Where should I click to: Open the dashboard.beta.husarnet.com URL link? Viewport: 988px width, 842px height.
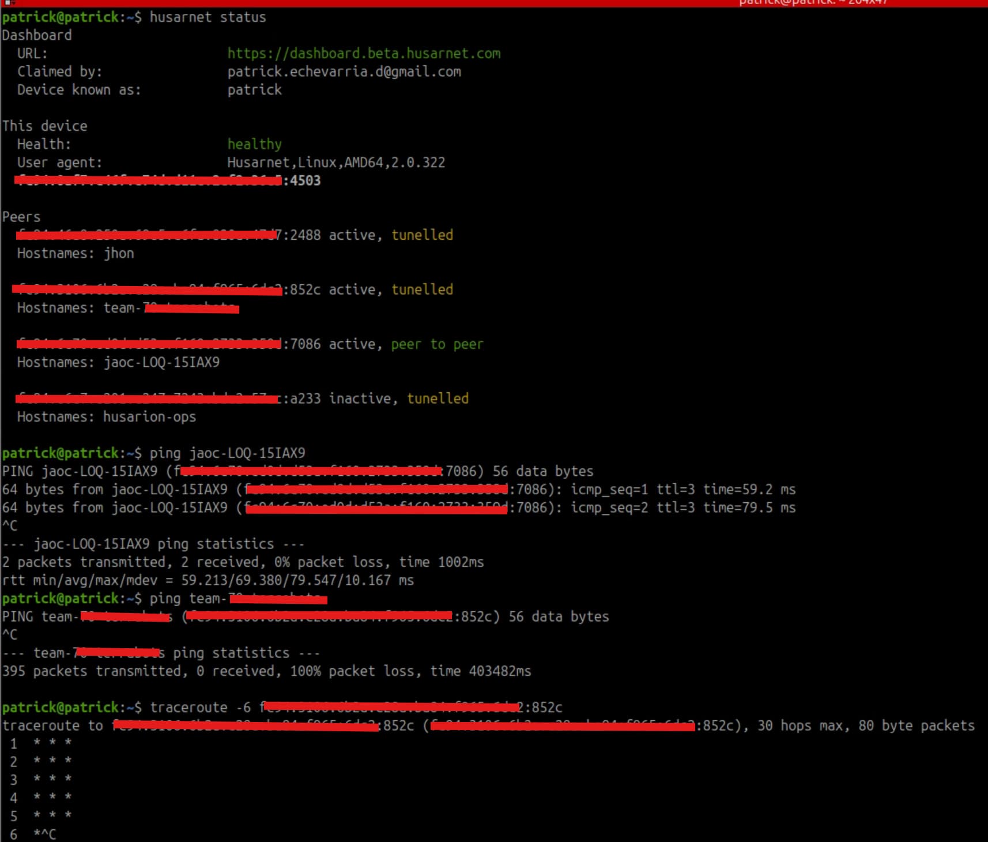pyautogui.click(x=364, y=54)
